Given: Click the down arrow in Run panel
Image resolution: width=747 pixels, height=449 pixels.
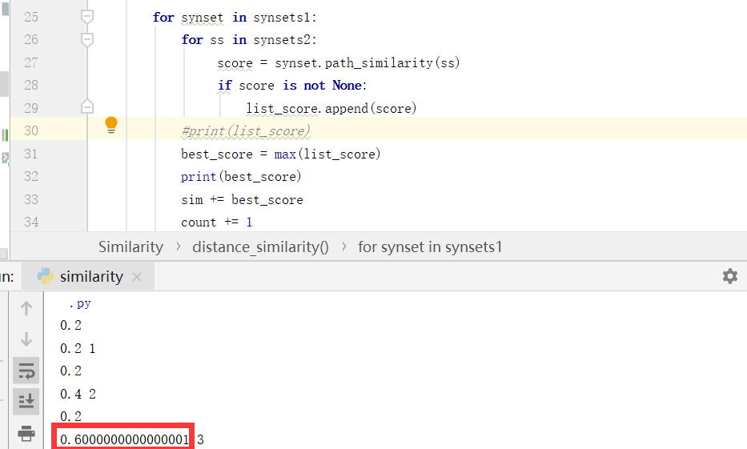Looking at the screenshot, I should [26, 339].
